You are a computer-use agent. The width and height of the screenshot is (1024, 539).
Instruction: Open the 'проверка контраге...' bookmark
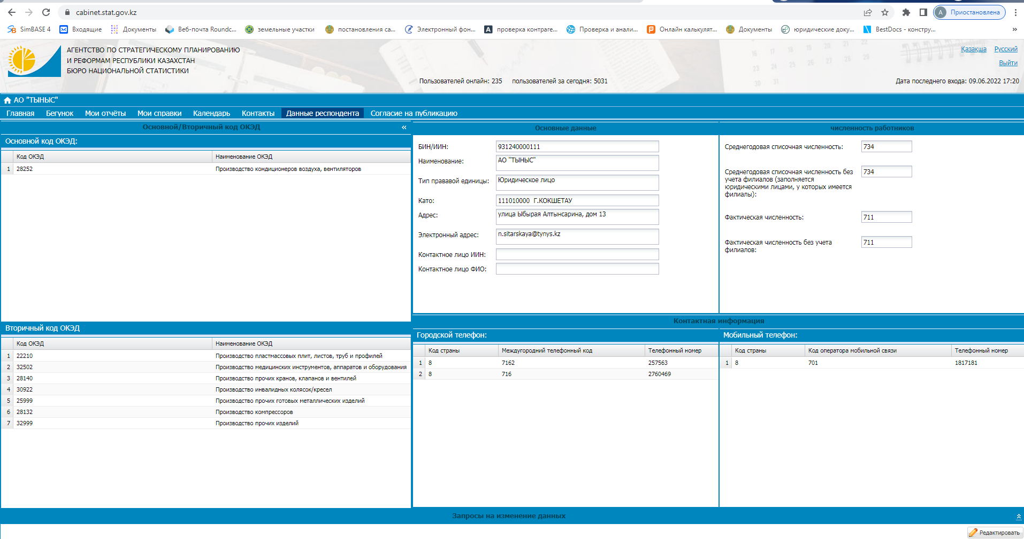click(x=521, y=29)
